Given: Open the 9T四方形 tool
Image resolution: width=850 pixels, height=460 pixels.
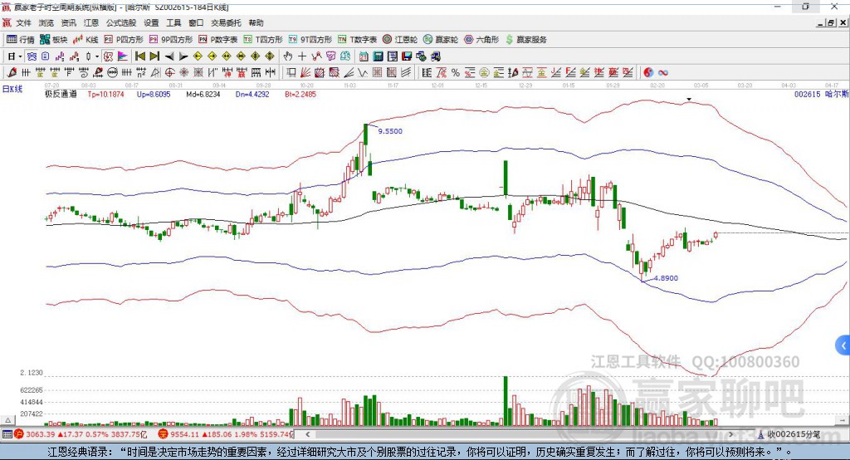Looking at the screenshot, I should point(310,40).
